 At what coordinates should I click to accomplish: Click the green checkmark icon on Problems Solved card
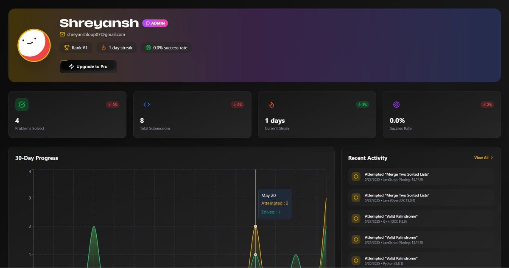(22, 105)
